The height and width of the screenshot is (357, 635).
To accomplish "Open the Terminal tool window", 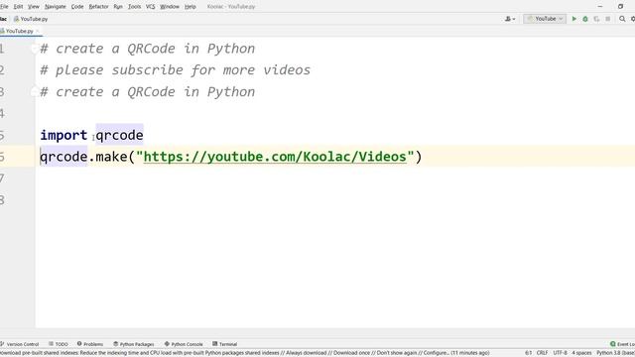I will pyautogui.click(x=225, y=344).
